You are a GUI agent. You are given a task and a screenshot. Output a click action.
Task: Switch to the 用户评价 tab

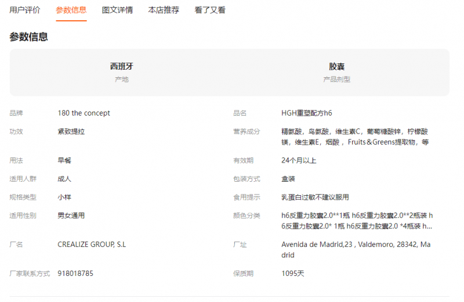(x=25, y=10)
